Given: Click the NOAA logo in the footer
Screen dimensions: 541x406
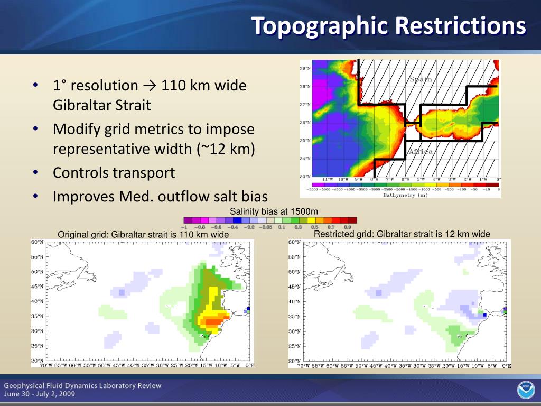Looking at the screenshot, I should [x=526, y=390].
